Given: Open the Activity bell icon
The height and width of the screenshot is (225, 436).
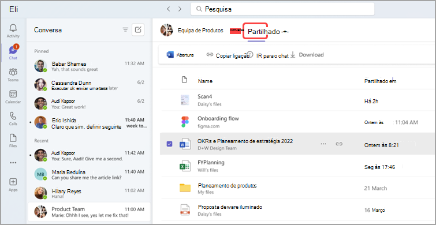Looking at the screenshot, I should pos(13,31).
